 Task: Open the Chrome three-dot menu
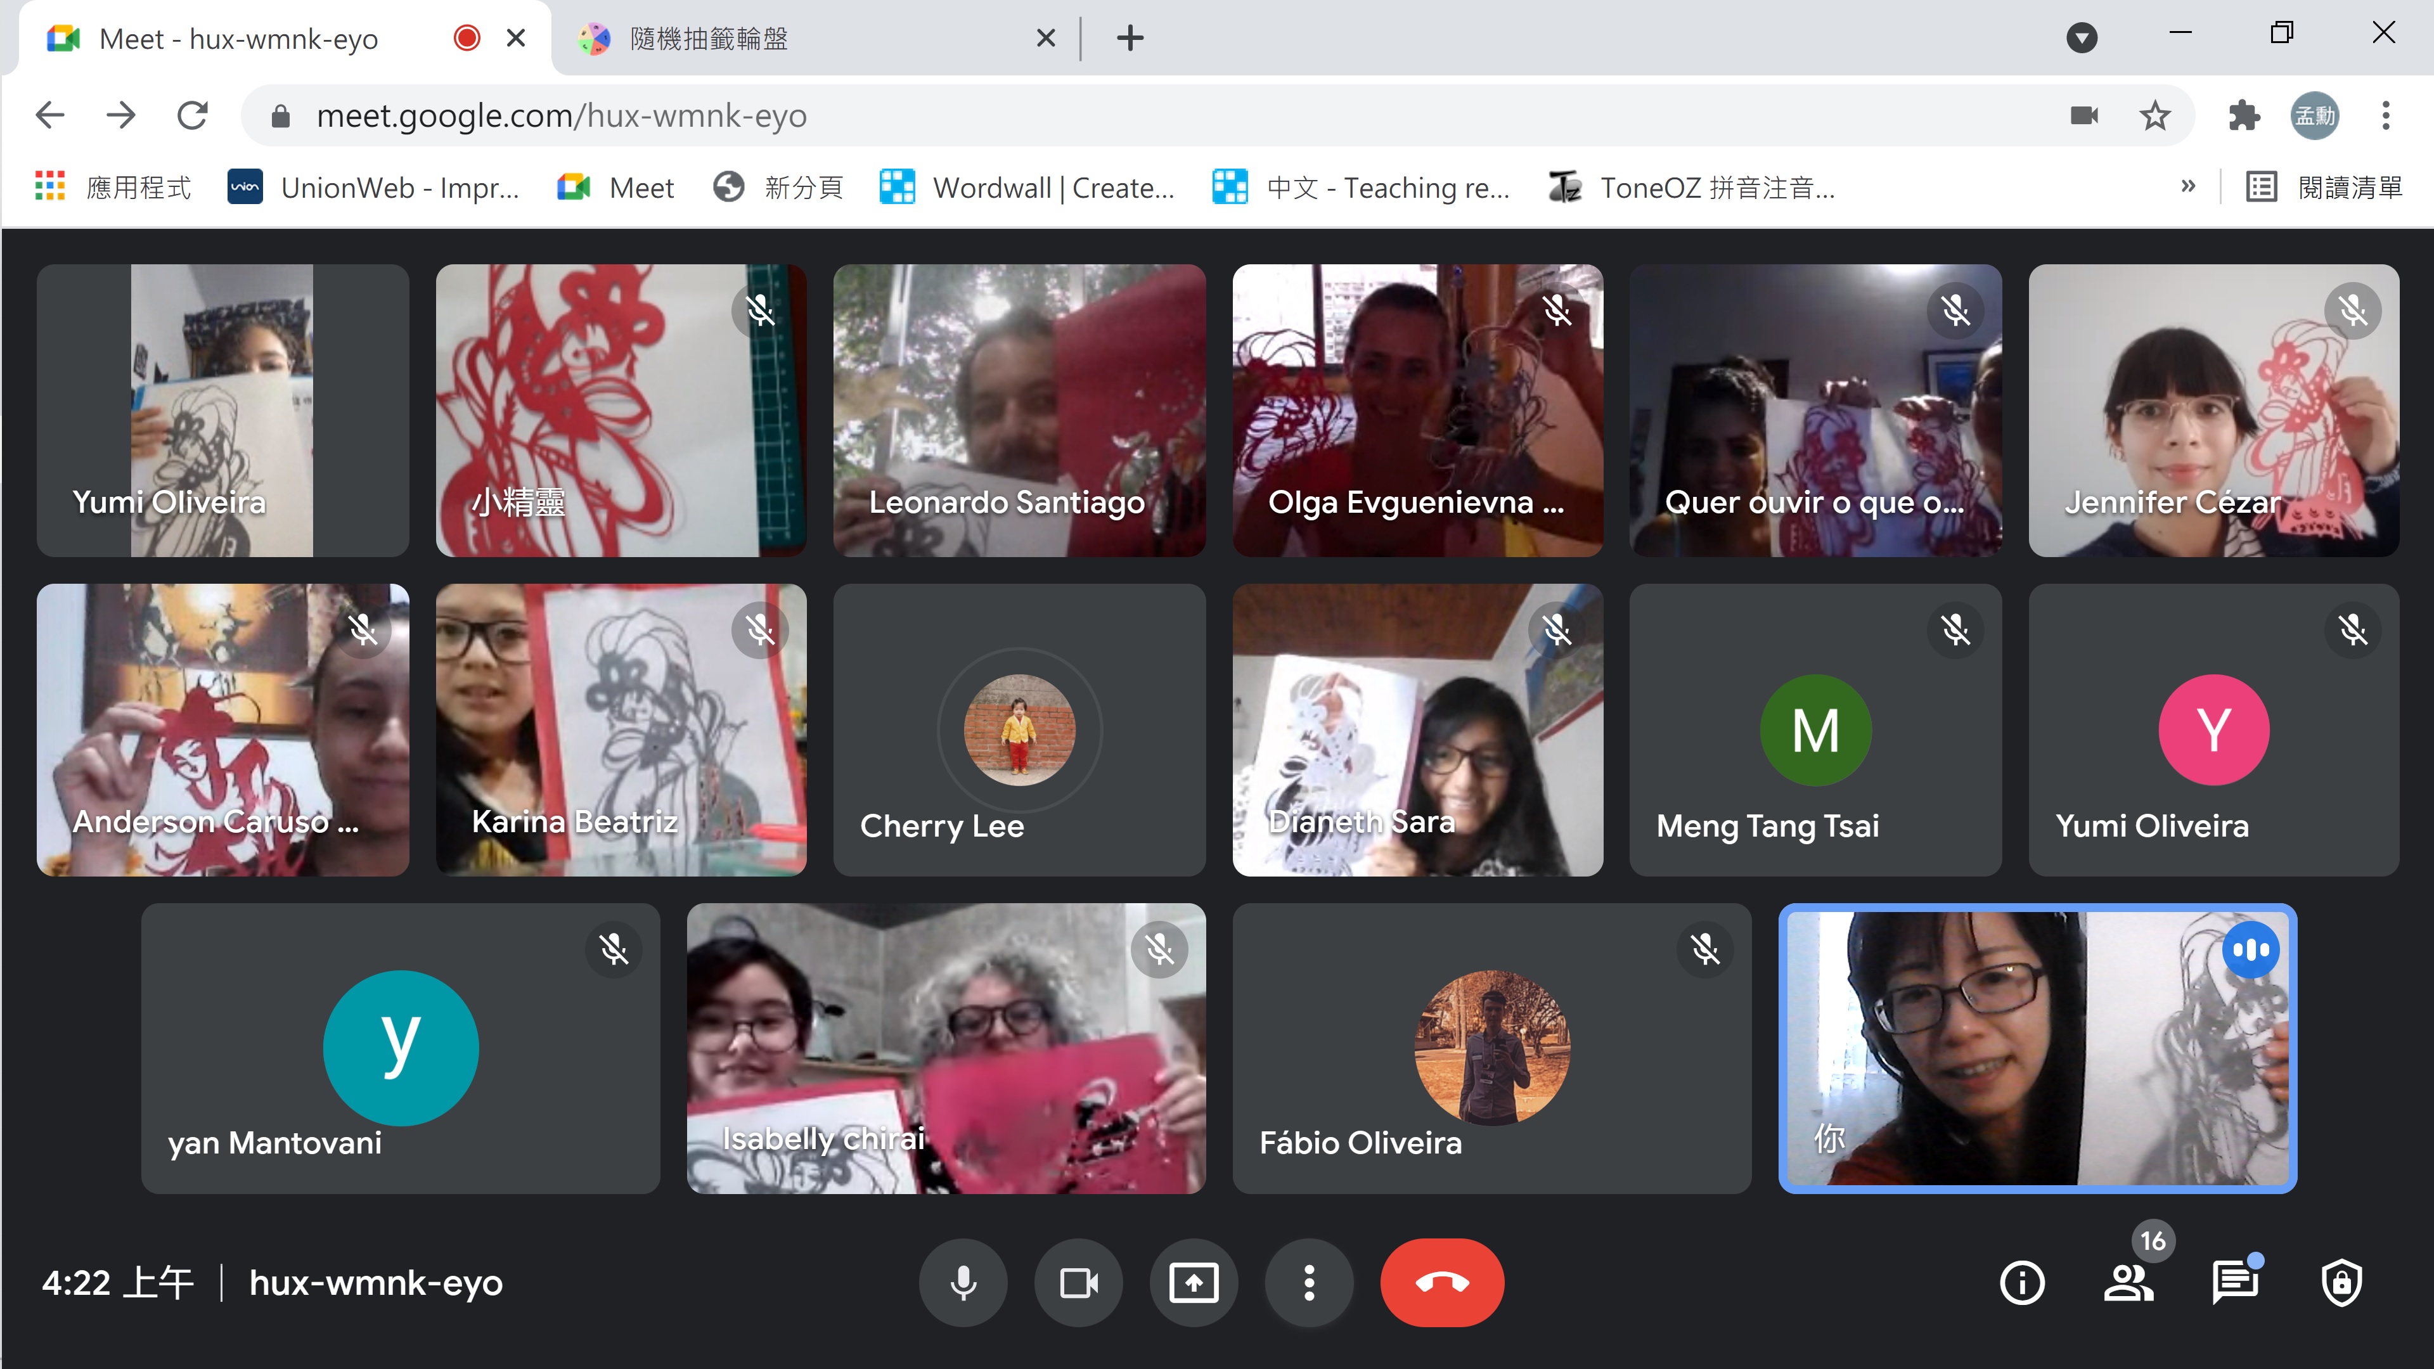pos(2386,116)
